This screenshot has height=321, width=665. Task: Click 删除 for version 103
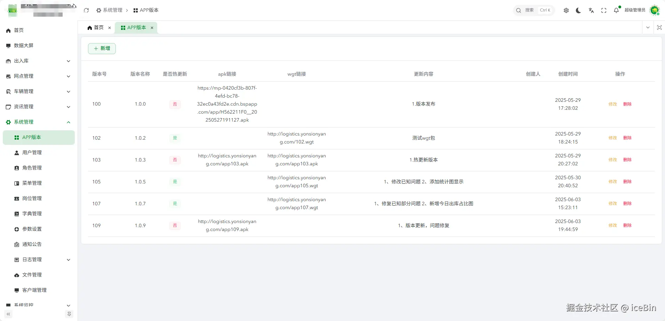point(627,160)
